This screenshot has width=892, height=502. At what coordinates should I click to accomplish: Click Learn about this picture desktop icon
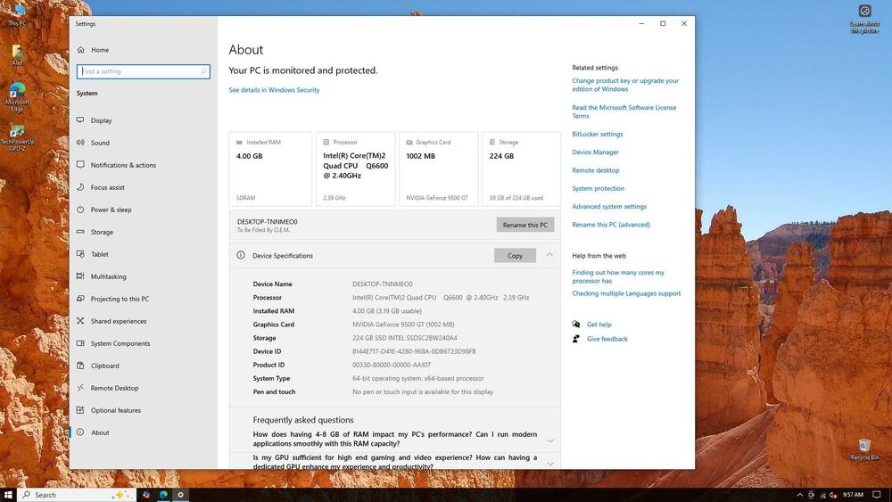864,20
